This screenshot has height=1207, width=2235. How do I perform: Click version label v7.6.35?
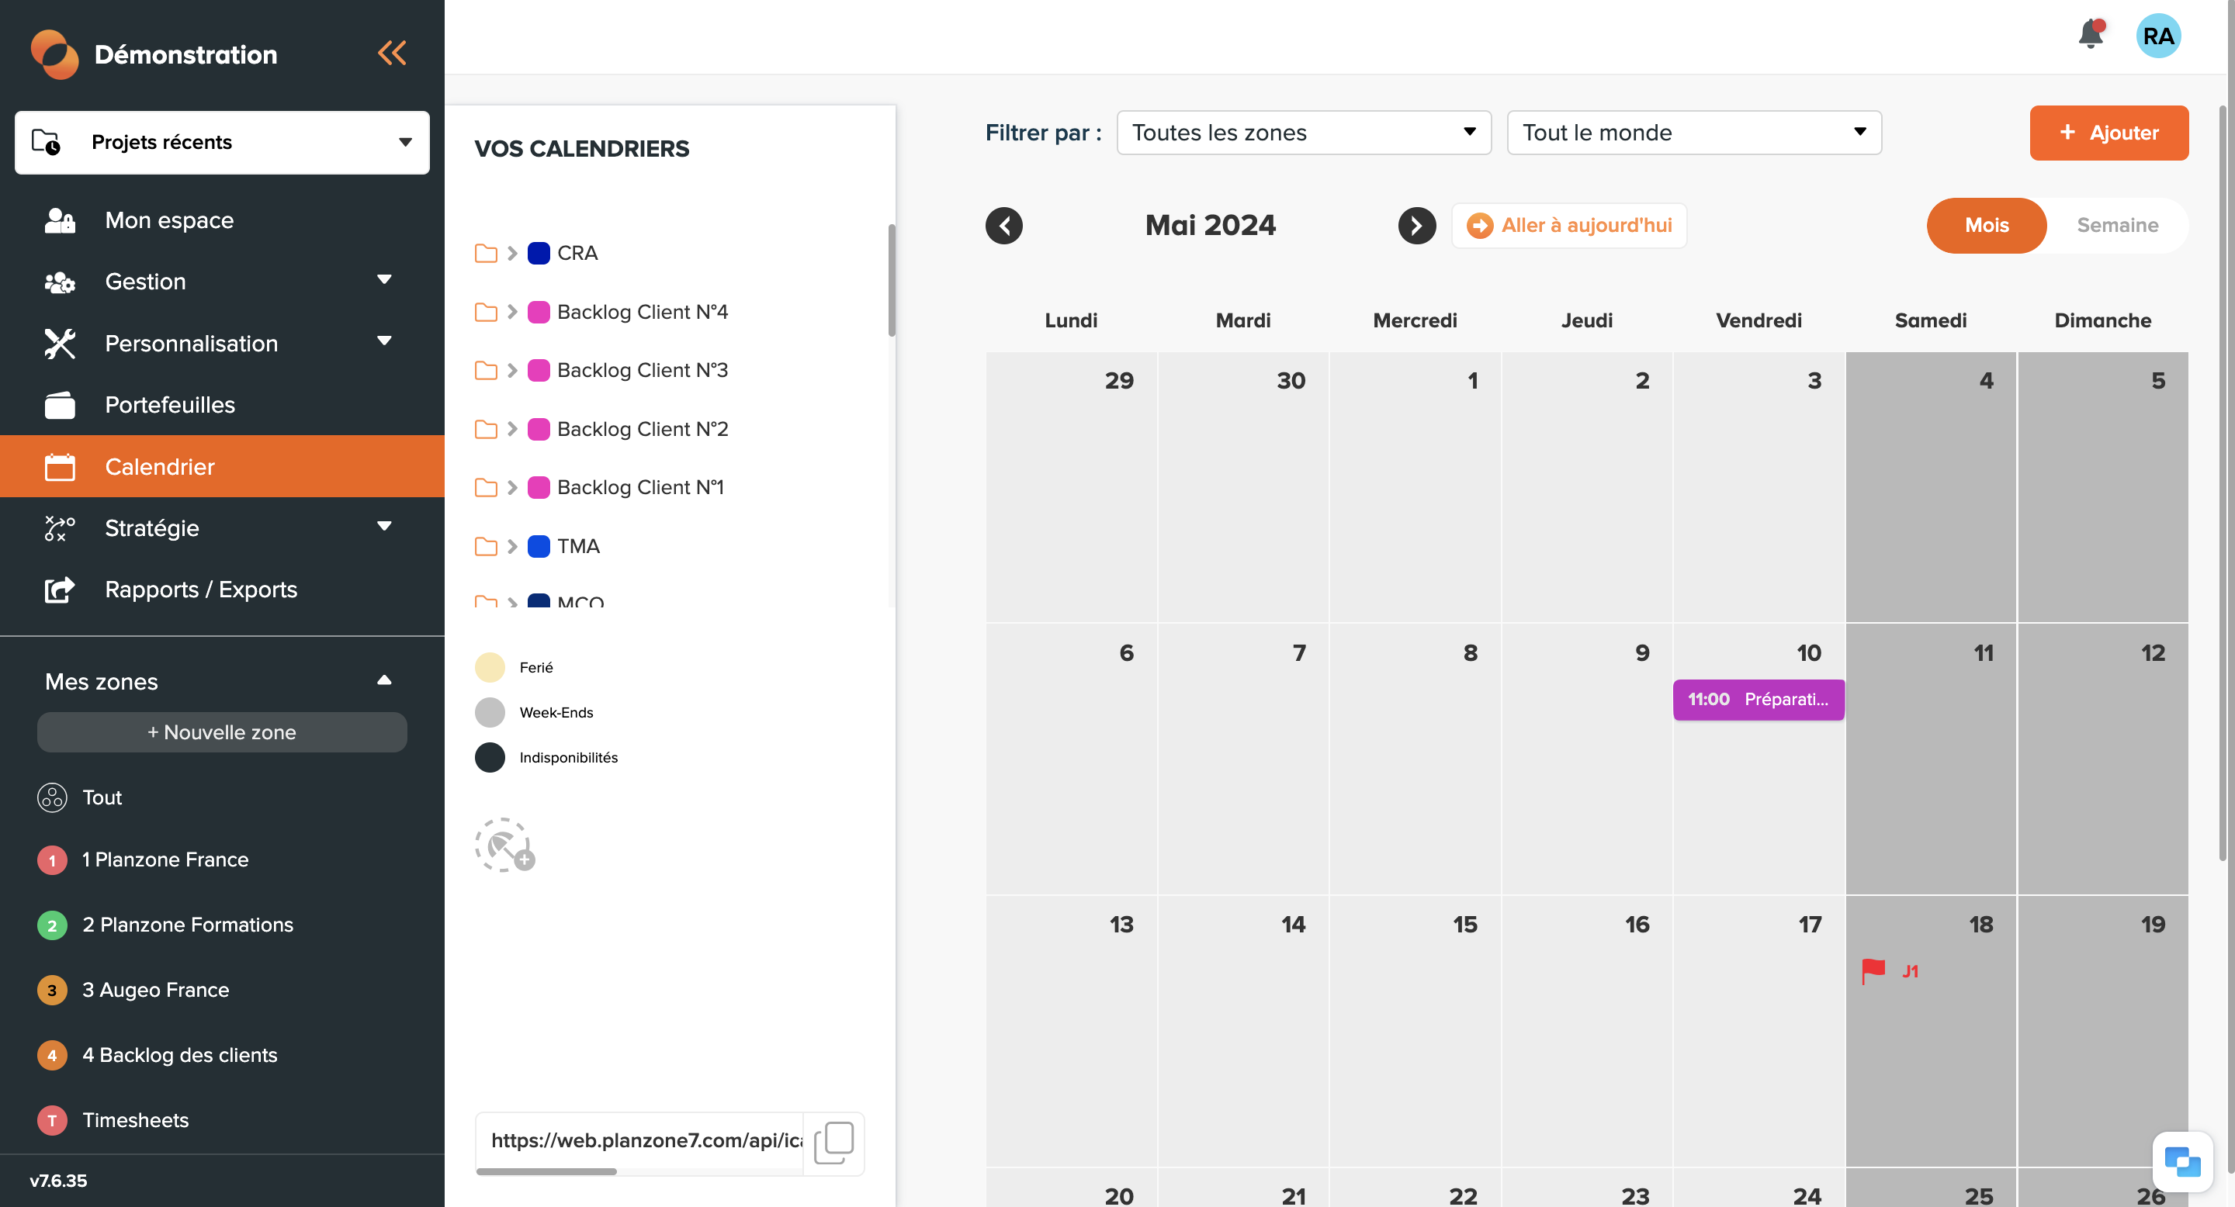click(x=58, y=1180)
